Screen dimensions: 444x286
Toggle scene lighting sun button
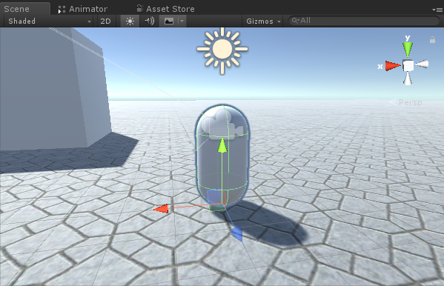point(130,21)
